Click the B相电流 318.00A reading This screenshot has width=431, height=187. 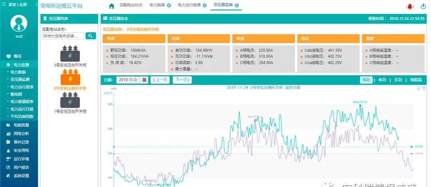point(266,56)
